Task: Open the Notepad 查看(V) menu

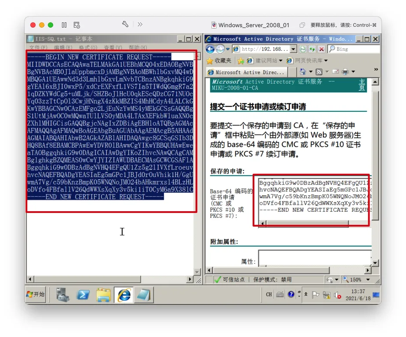Action: pyautogui.click(x=113, y=47)
